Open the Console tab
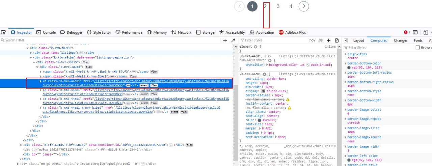 click(x=46, y=32)
